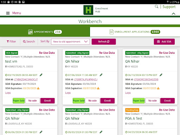Open the Sort By dropdown
The width and height of the screenshot is (180, 135).
click(x=70, y=41)
